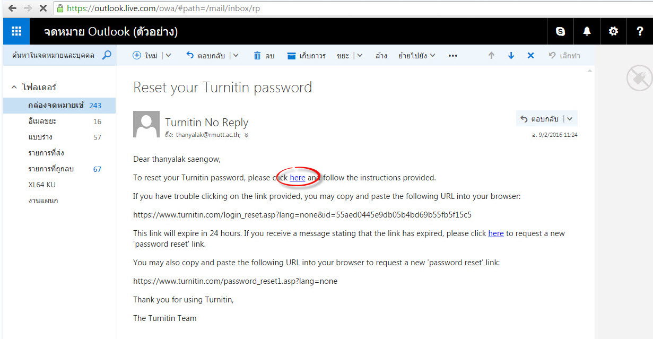Collapse the 'โฟลเดอร์' folder list
Image resolution: width=653 pixels, height=339 pixels.
point(14,87)
